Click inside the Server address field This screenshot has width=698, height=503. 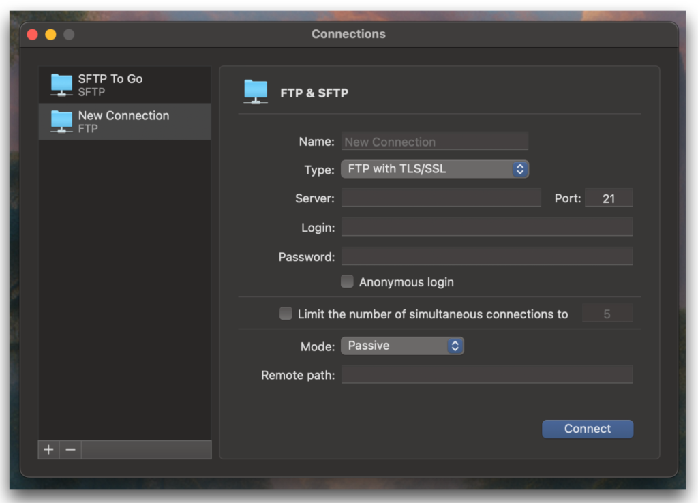440,197
